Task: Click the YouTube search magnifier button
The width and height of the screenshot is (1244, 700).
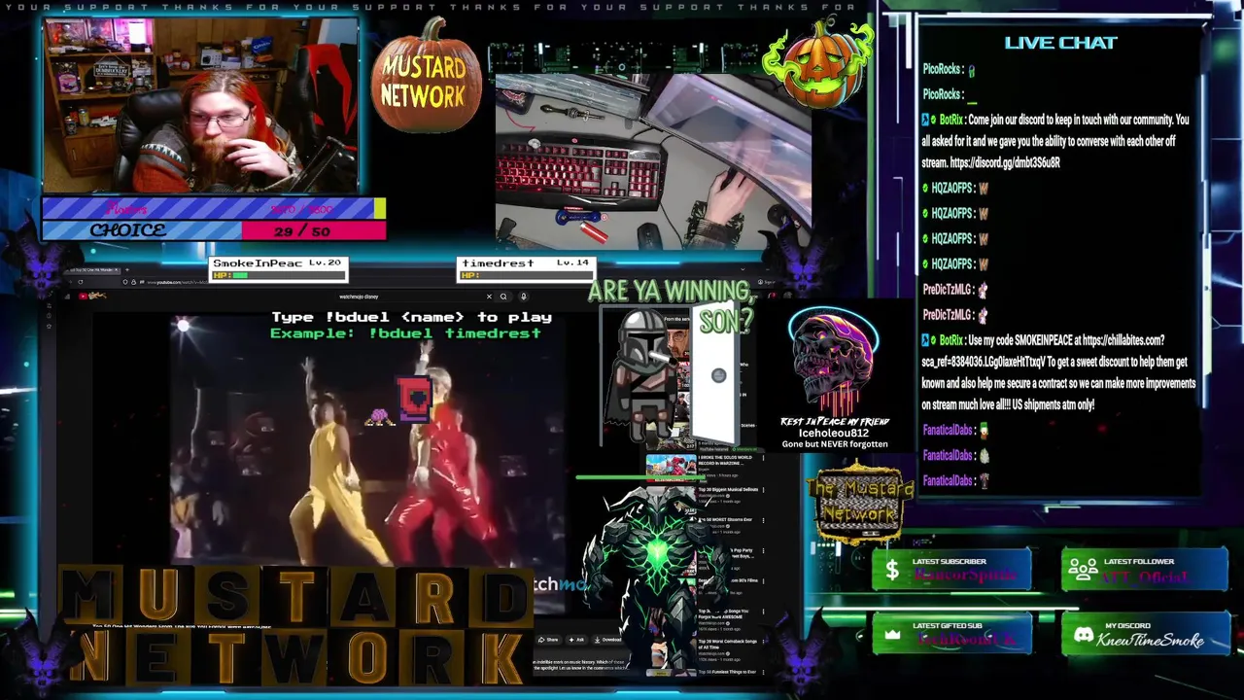Action: click(503, 297)
